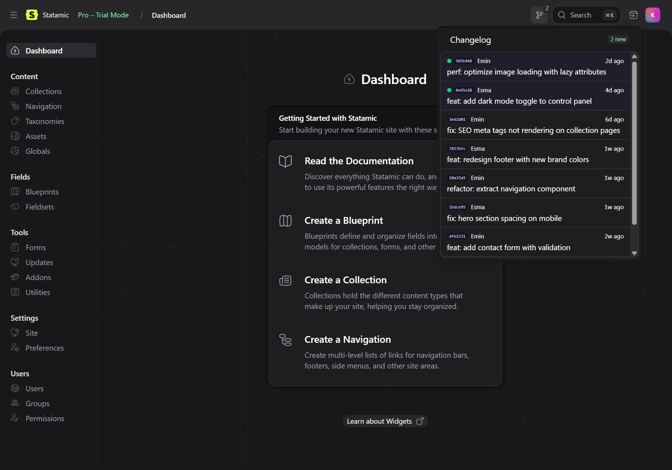Select the Collections sidebar icon

15,91
